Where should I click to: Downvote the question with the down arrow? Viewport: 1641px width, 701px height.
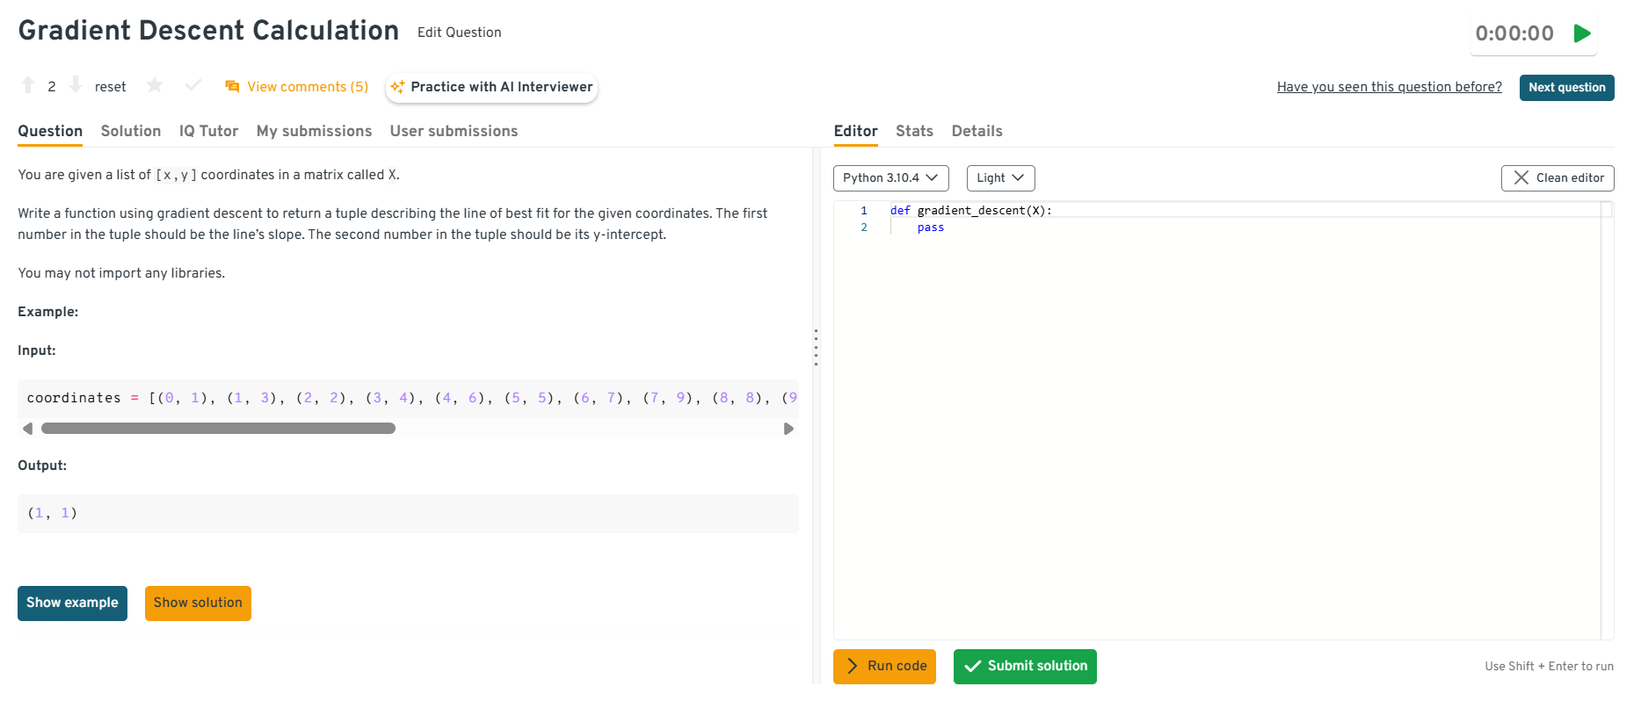coord(76,85)
